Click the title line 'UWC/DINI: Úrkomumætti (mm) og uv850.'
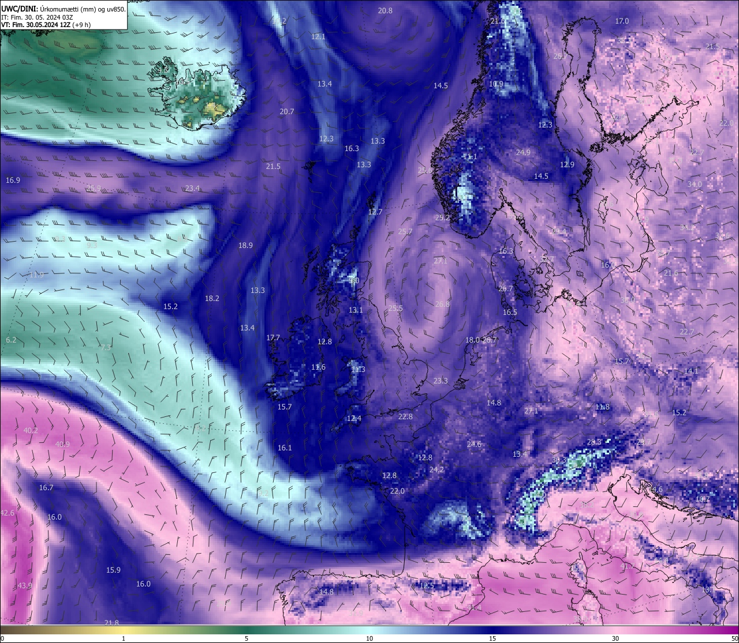Viewport: 739px width, 643px height. point(64,9)
